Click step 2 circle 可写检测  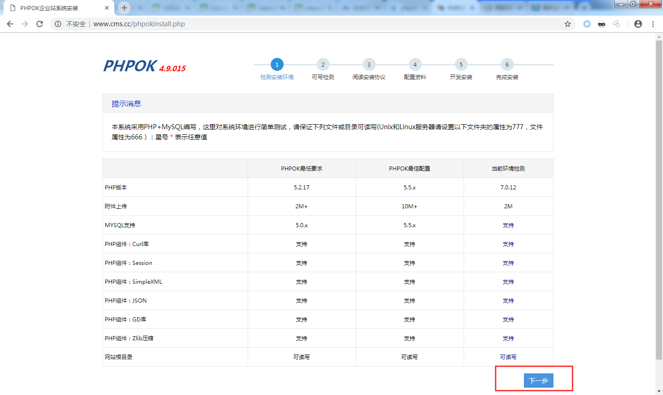[323, 64]
